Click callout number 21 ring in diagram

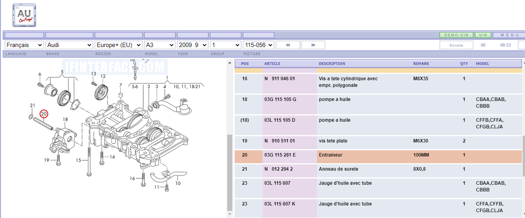pos(32,106)
